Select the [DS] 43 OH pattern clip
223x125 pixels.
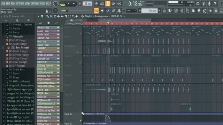click(x=48, y=69)
